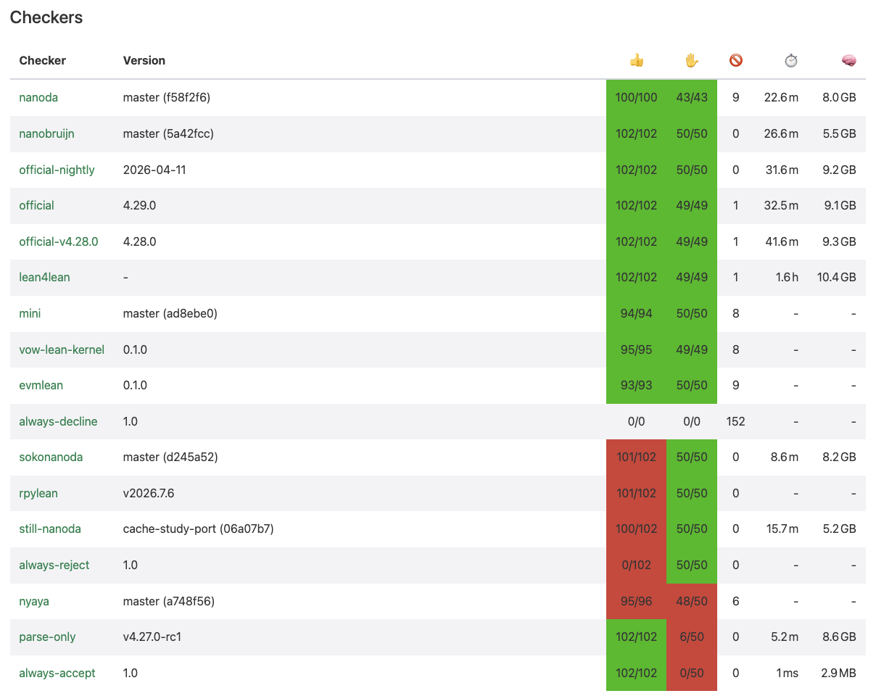876x696 pixels.
Task: Click the 1.6 h runtime for lean4lean
Action: pos(785,277)
